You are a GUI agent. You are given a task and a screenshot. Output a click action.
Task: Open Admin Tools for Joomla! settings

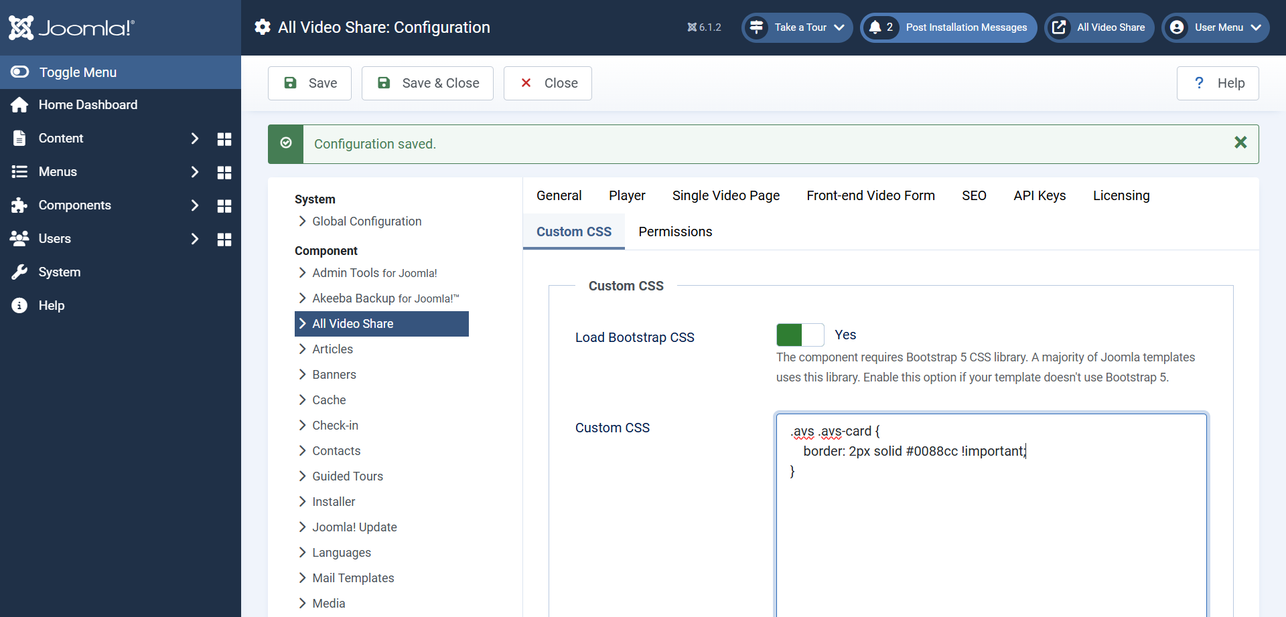374,273
